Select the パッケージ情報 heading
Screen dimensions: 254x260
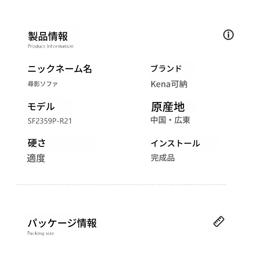(62, 223)
